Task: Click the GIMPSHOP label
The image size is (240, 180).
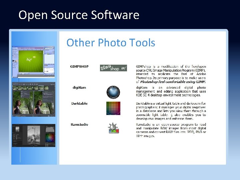Action: point(79,66)
